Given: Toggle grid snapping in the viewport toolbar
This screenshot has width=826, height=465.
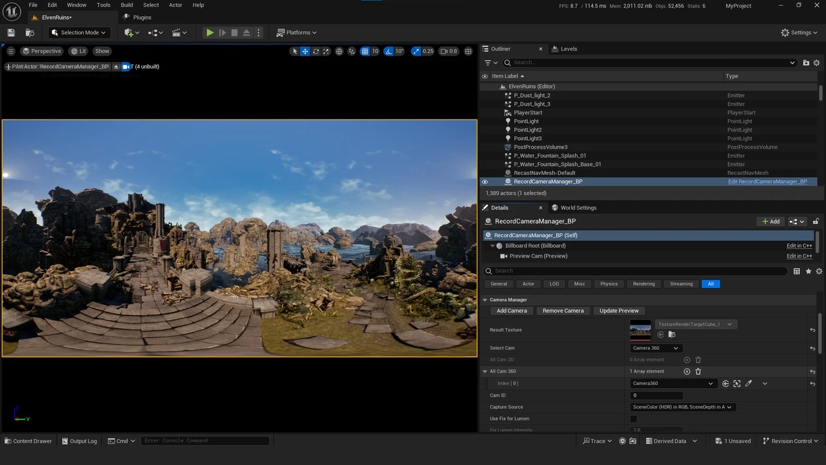Looking at the screenshot, I should coord(365,52).
